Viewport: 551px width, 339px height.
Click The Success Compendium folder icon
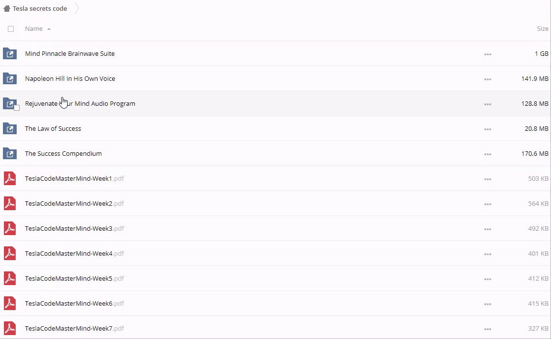pyautogui.click(x=10, y=153)
